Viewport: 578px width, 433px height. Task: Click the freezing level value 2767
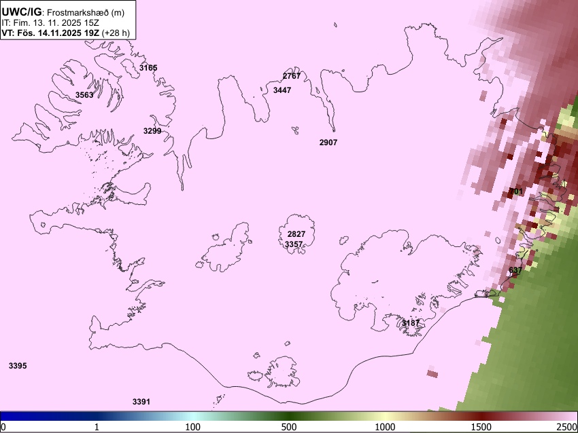point(292,76)
